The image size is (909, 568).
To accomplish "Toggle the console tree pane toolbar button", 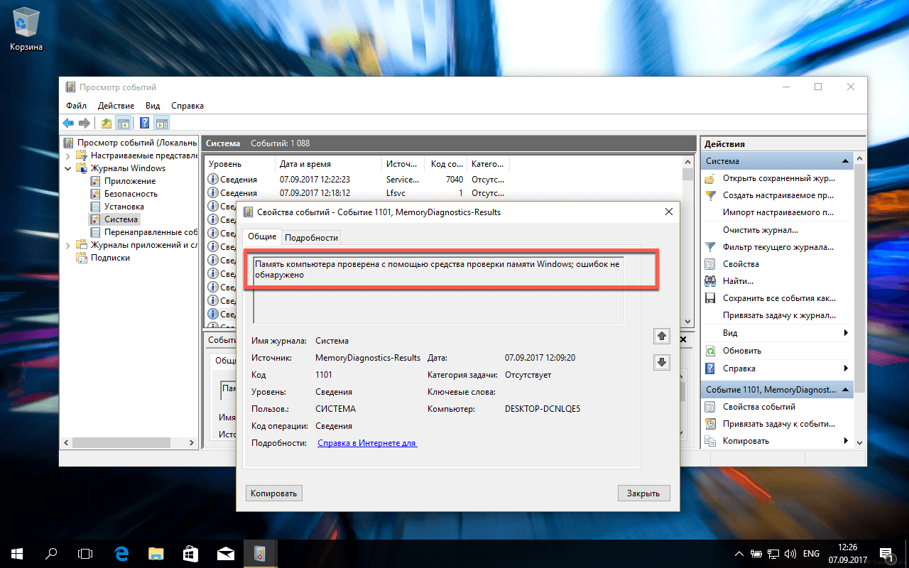I will pos(124,124).
